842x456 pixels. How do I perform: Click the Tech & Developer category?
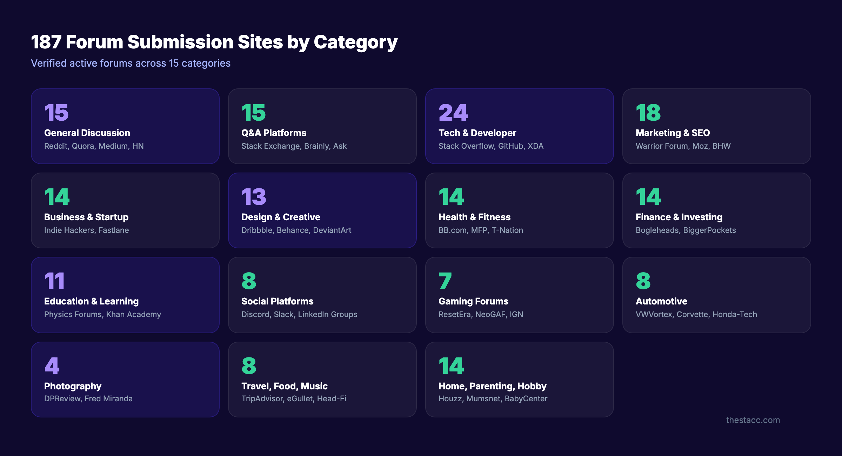[519, 126]
